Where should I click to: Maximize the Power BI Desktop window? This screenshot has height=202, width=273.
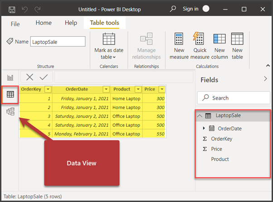244,9
